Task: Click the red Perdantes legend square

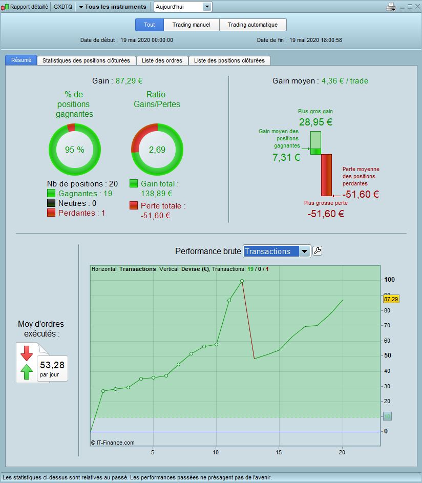Action: [51, 213]
